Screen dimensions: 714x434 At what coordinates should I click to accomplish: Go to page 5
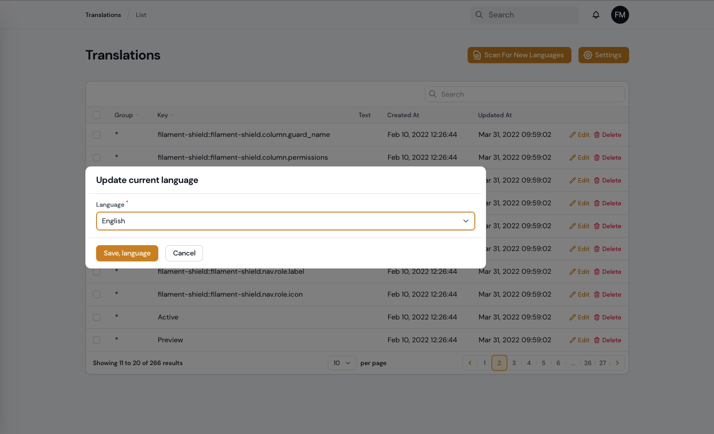(x=544, y=363)
